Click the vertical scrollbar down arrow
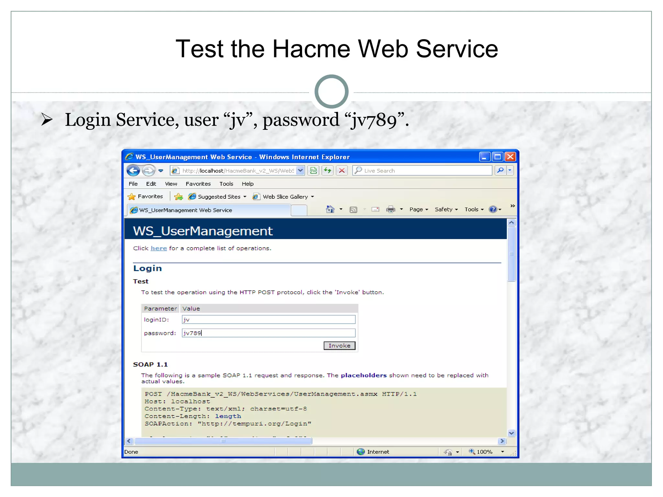 tap(511, 433)
